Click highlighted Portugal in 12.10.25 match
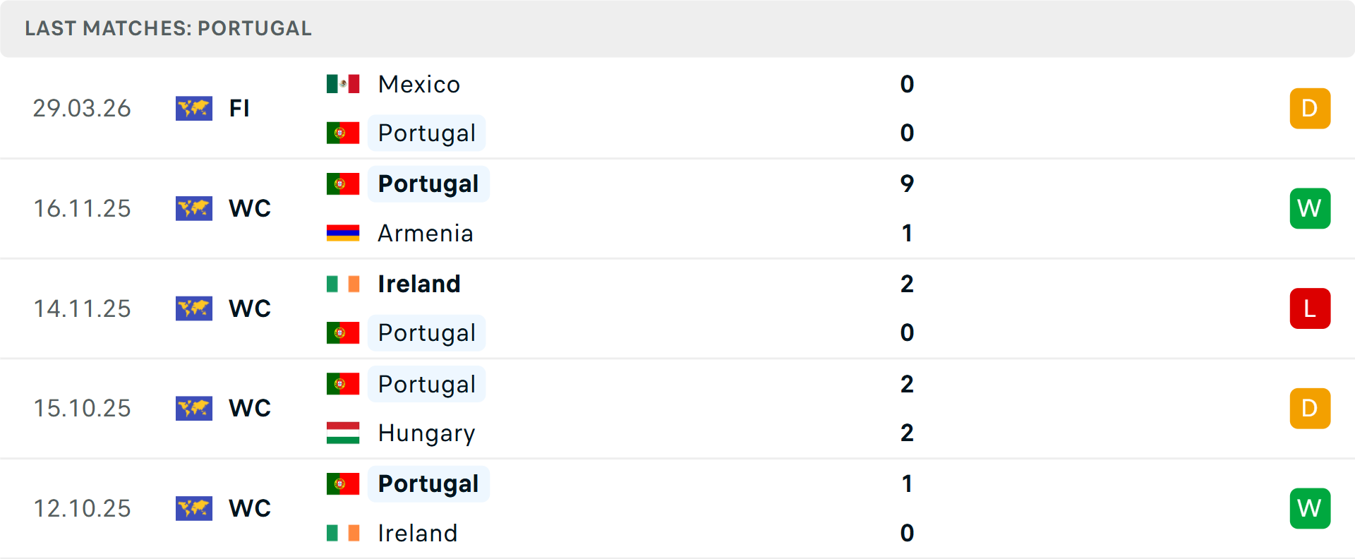 (428, 483)
